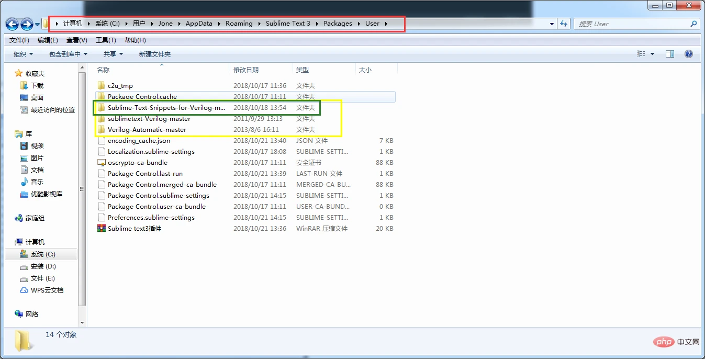
Task: Click the search User input field
Action: tap(631, 24)
